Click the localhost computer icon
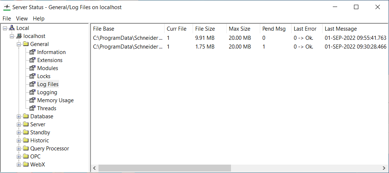The height and width of the screenshot is (173, 389). pyautogui.click(x=19, y=36)
